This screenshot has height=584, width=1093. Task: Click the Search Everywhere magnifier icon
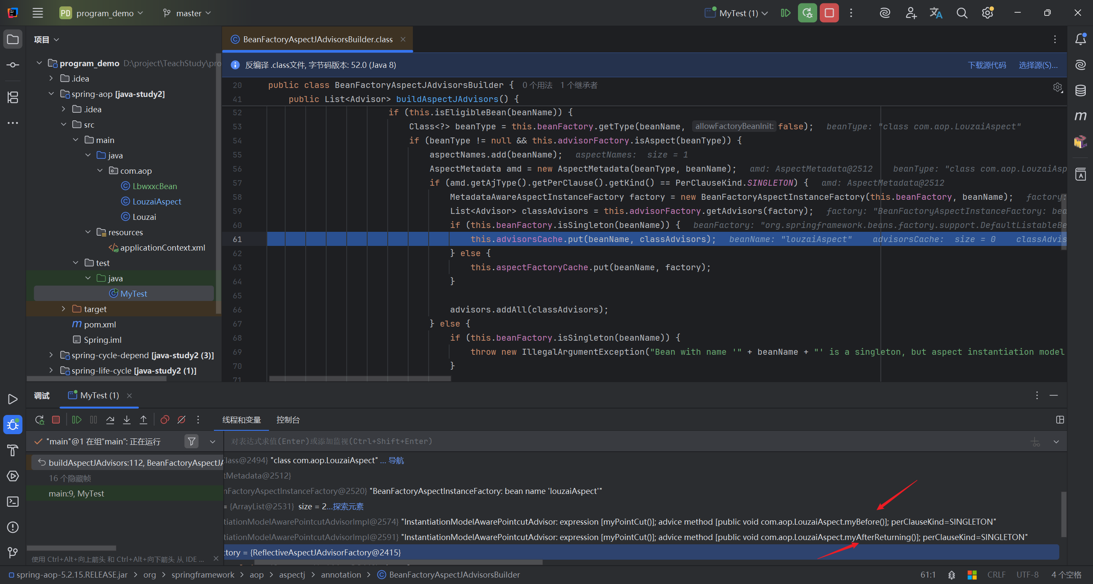[x=961, y=13]
